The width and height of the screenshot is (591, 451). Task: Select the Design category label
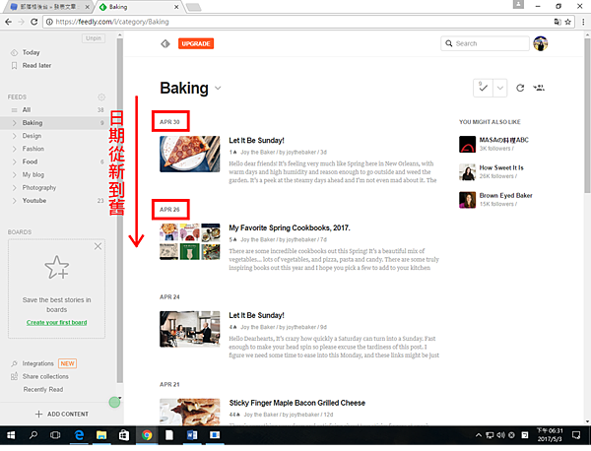(32, 136)
